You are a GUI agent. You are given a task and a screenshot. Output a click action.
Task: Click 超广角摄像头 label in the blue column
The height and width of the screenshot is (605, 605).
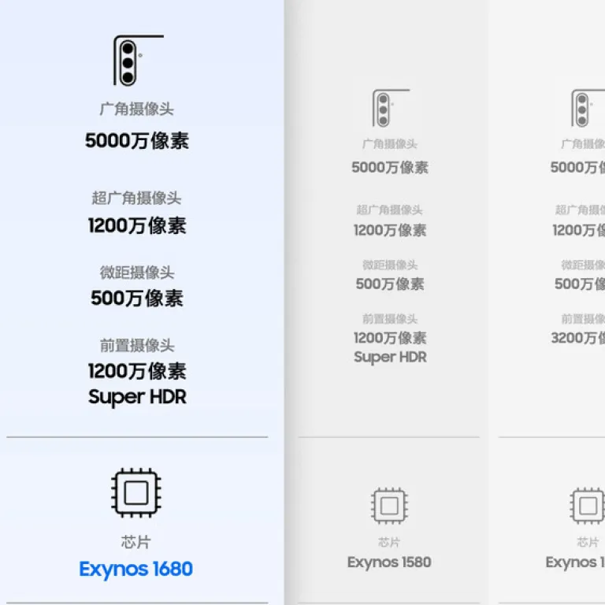tap(136, 198)
